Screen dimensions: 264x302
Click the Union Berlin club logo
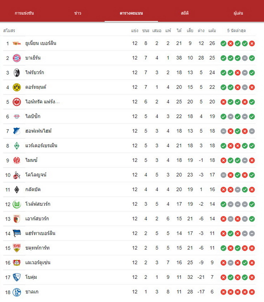tap(17, 43)
